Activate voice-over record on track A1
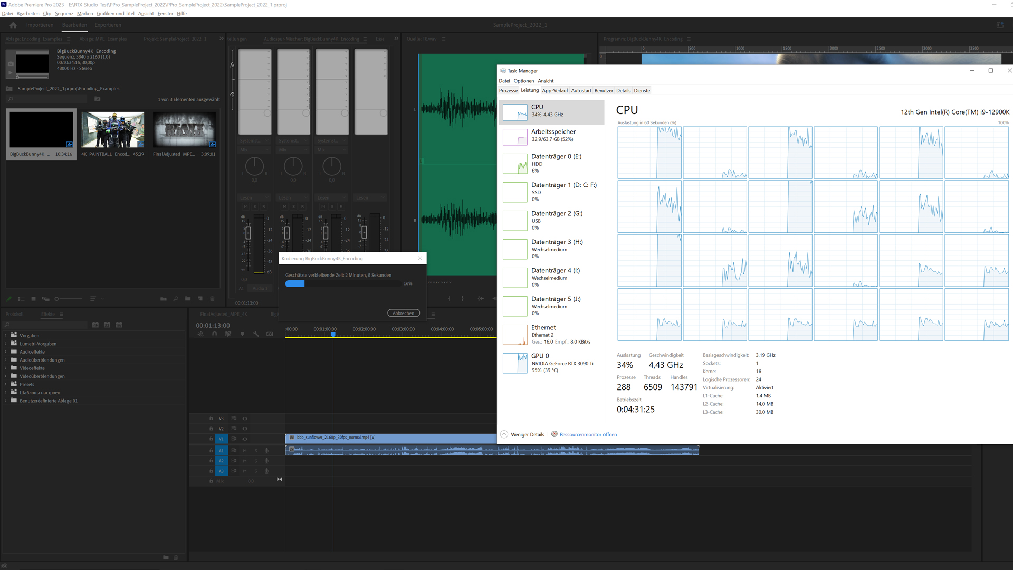Viewport: 1013px width, 570px height. [x=267, y=451]
